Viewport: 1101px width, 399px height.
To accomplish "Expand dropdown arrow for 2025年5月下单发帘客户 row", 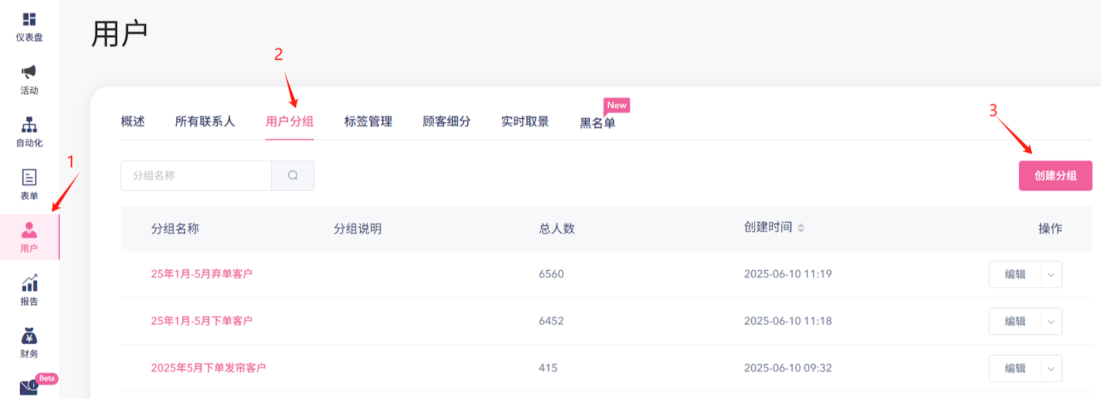I will pyautogui.click(x=1051, y=369).
